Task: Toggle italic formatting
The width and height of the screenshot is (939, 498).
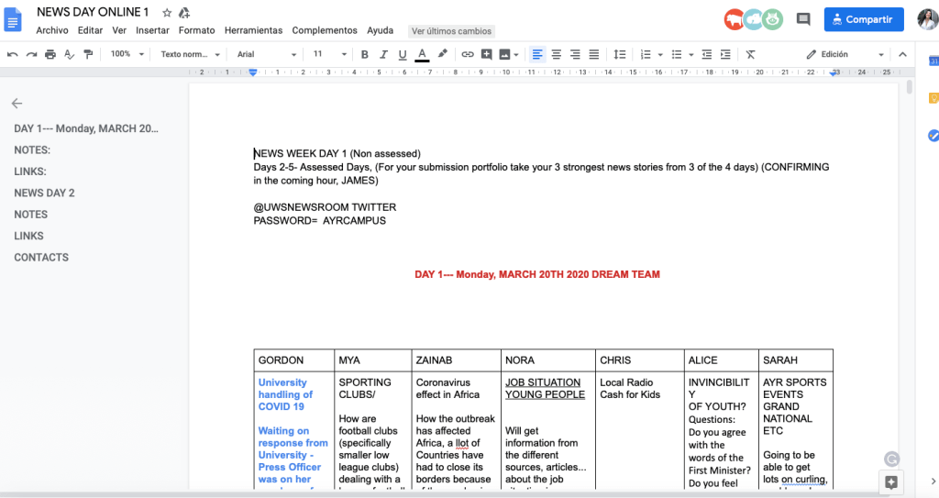Action: tap(383, 54)
